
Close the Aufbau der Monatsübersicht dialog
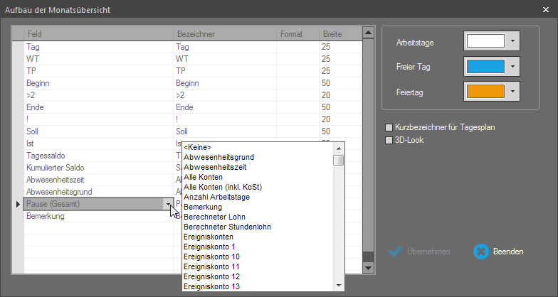click(545, 9)
